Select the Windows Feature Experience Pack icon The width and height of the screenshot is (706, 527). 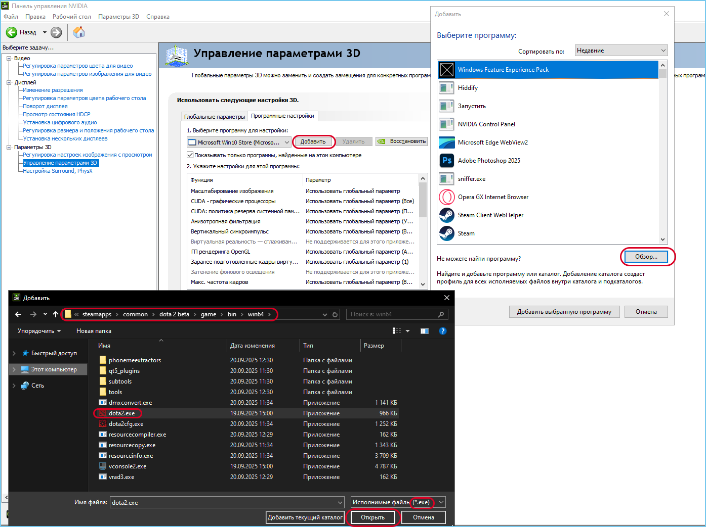[x=447, y=70]
